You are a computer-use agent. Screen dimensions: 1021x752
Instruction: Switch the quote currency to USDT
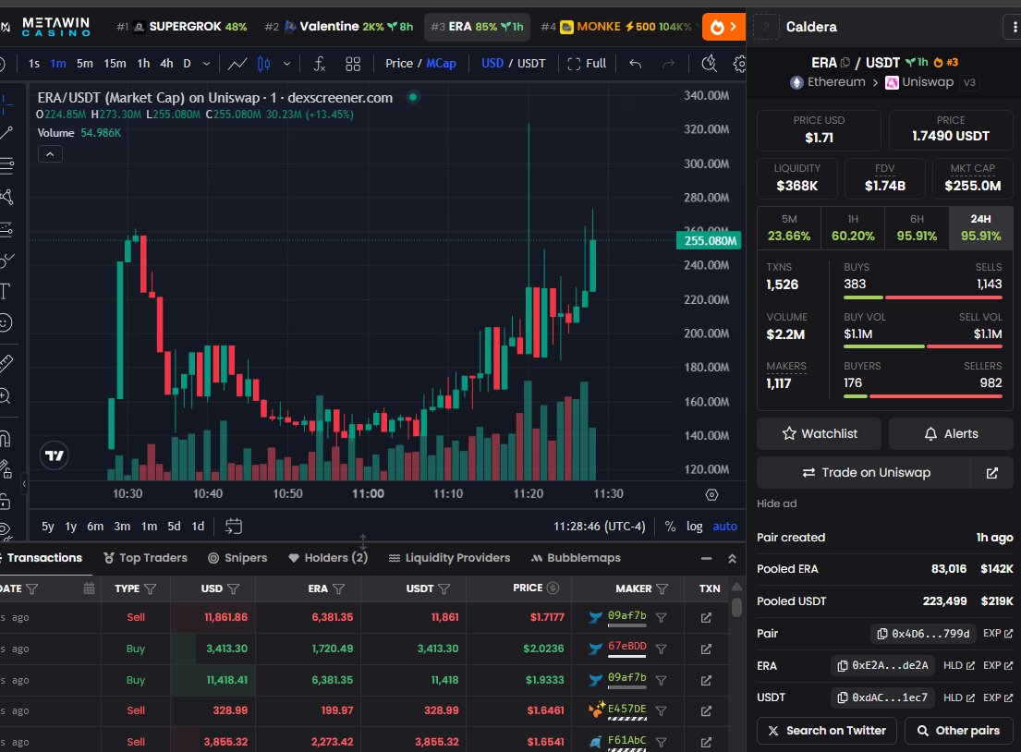pos(531,63)
